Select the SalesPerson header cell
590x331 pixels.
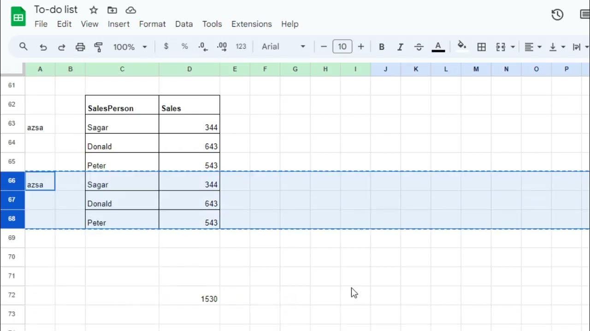pos(122,105)
